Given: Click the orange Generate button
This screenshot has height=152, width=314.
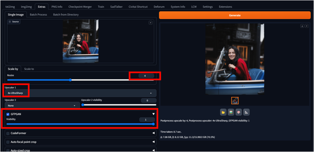Looking at the screenshot, I should coord(235,15).
